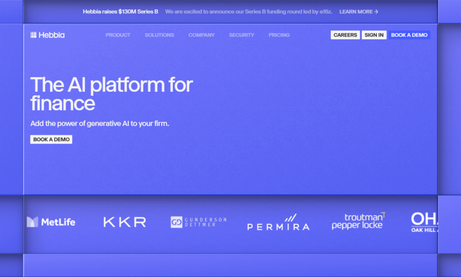Viewport: 461px width, 277px height.
Task: Open the Learn More announcement link
Action: pos(358,12)
